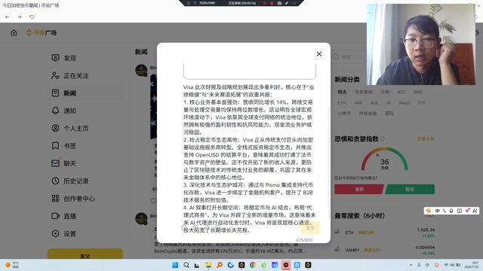Select the 传统金融 news category

pyautogui.click(x=368, y=114)
